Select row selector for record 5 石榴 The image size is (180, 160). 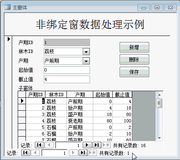tap(22, 127)
